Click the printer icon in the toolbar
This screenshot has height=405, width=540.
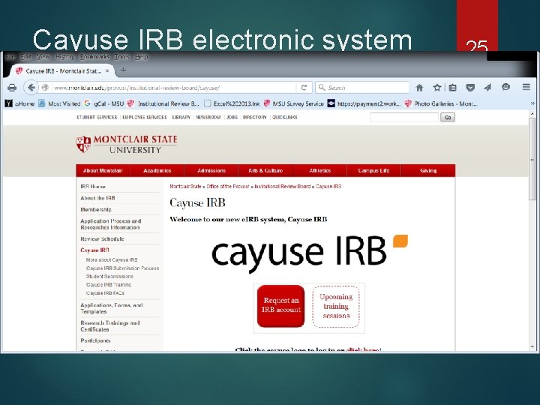pyautogui.click(x=12, y=88)
